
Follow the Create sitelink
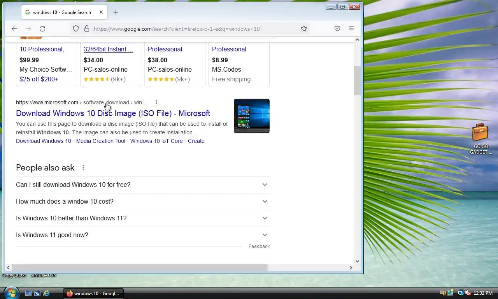click(x=196, y=141)
